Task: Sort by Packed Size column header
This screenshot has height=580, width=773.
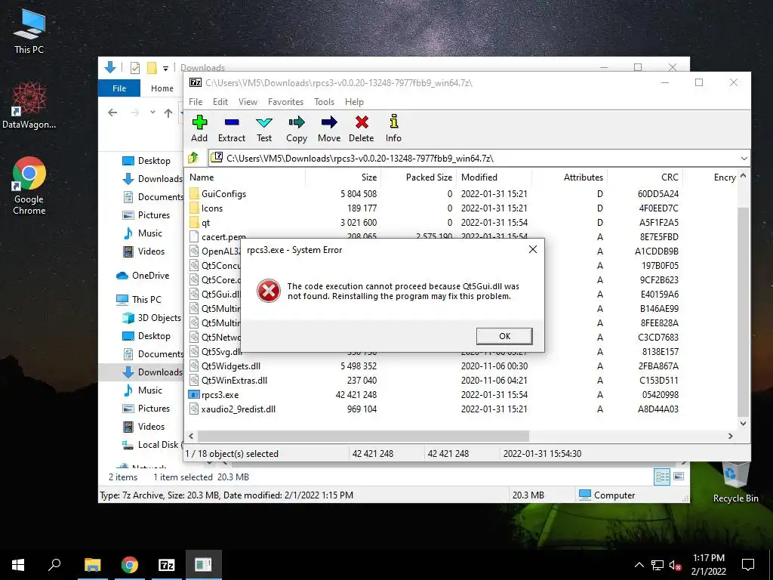Action: (x=418, y=177)
